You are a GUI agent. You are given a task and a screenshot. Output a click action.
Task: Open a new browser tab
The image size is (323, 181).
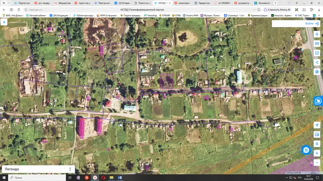275,3
